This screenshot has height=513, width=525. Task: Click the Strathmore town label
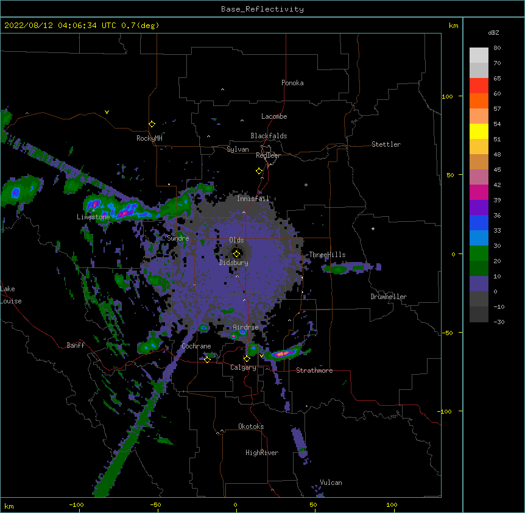point(314,370)
